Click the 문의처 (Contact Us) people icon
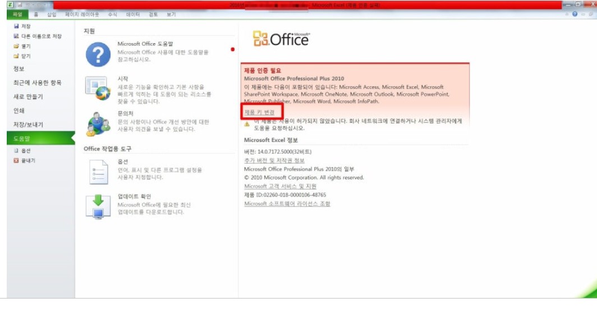The width and height of the screenshot is (597, 321). click(98, 124)
